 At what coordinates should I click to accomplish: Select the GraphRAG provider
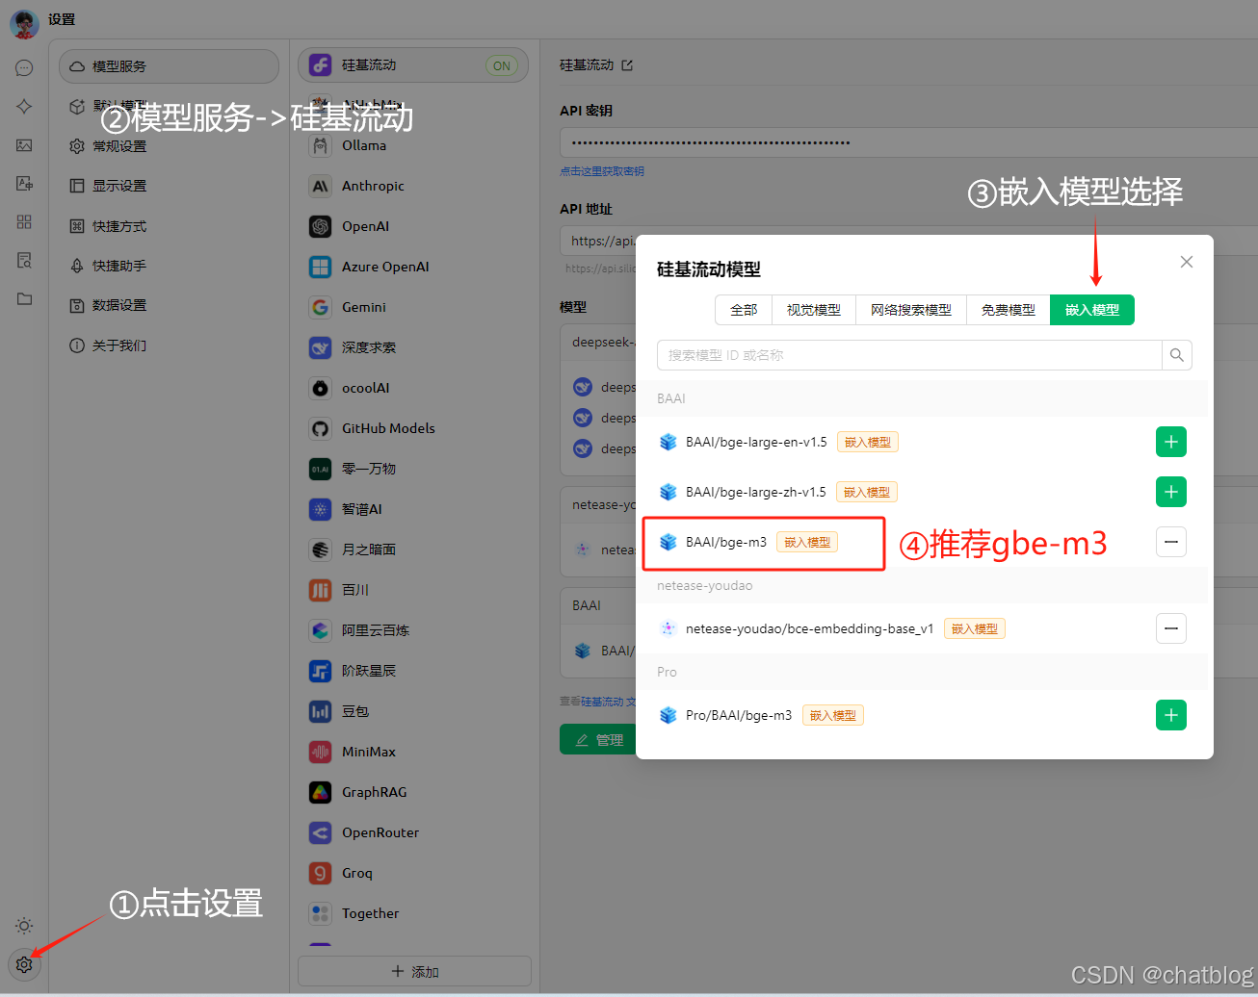coord(413,792)
